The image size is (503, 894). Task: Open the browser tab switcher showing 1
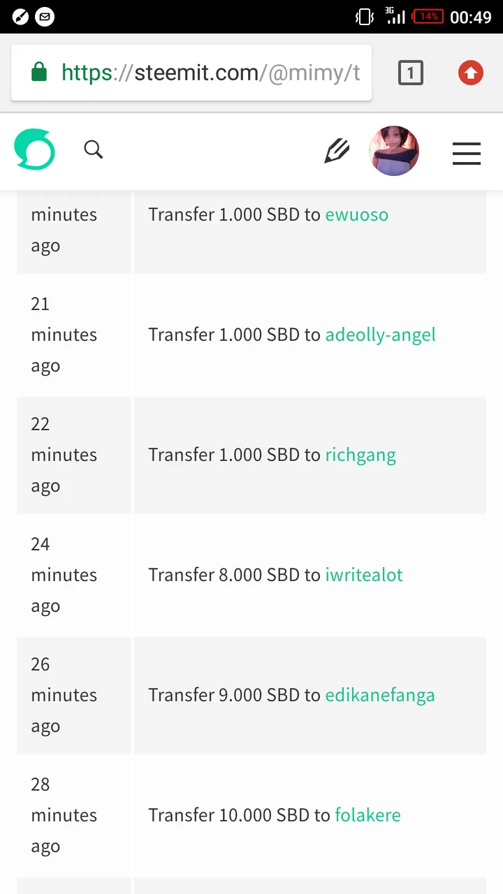[411, 73]
